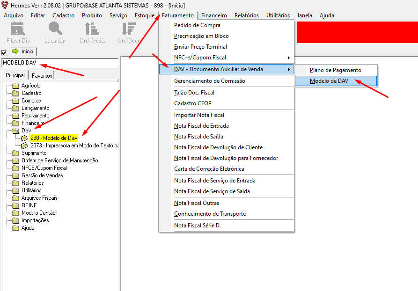
Task: Select Plano de Pagamento submenu entry
Action: (336, 70)
